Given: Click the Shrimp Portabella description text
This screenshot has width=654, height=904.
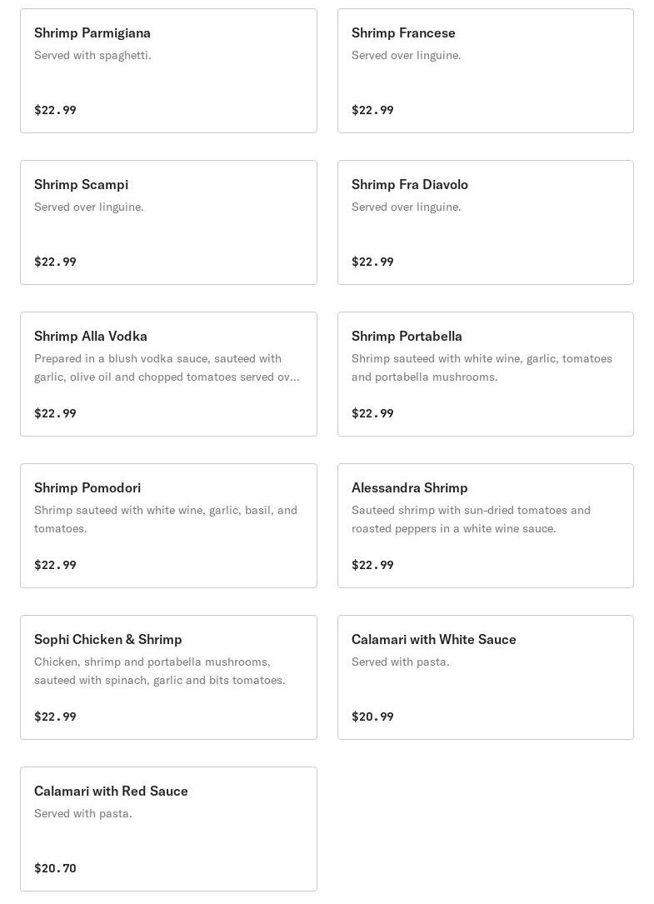Looking at the screenshot, I should coord(482,367).
